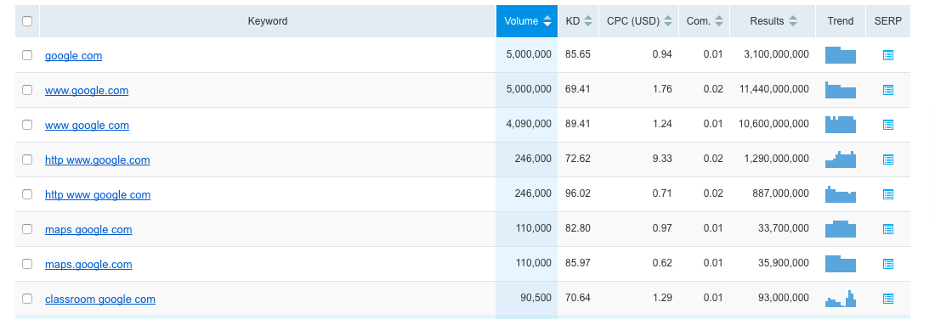View trend chart for http www.google.com
Image resolution: width=935 pixels, height=319 pixels.
pyautogui.click(x=840, y=159)
